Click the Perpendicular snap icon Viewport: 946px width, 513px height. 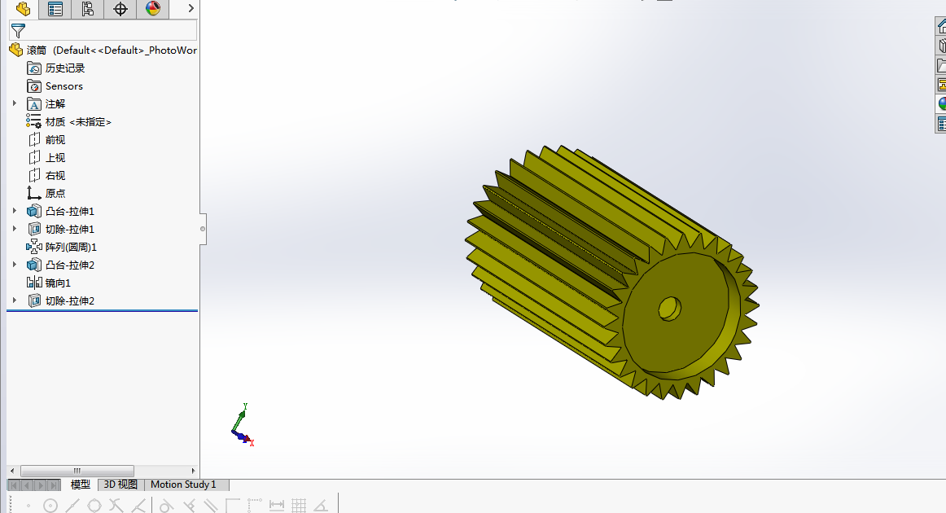(189, 506)
